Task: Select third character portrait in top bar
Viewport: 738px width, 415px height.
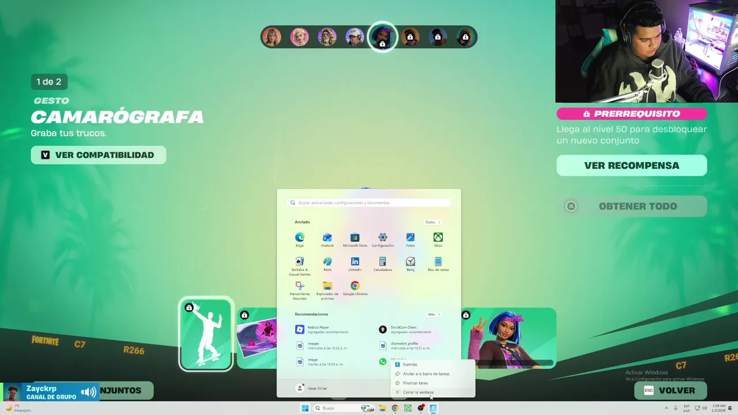Action: [x=327, y=37]
